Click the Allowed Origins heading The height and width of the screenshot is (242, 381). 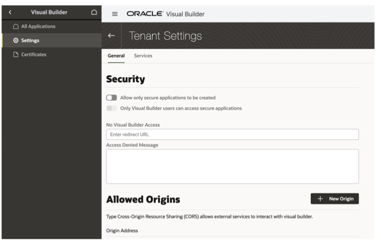143,199
